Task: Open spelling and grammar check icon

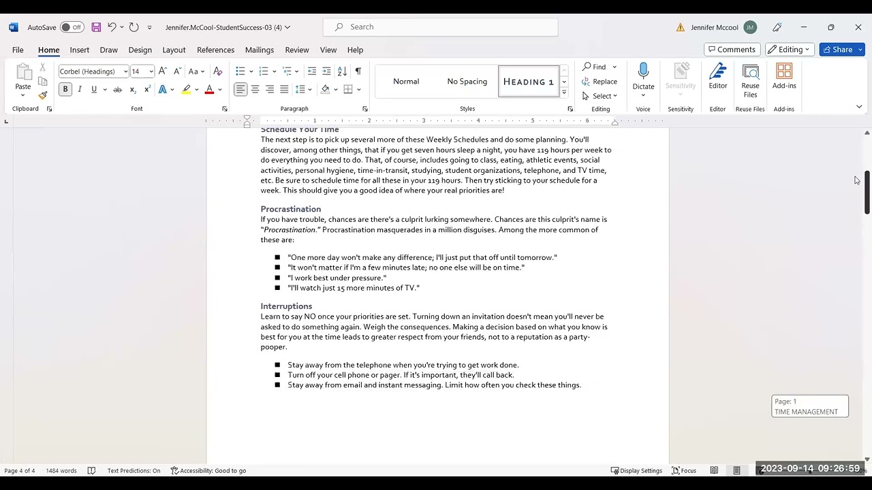Action: (91, 470)
